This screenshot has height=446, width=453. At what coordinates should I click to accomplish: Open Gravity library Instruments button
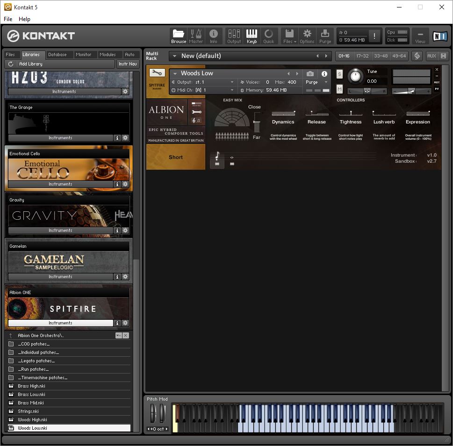click(x=60, y=230)
